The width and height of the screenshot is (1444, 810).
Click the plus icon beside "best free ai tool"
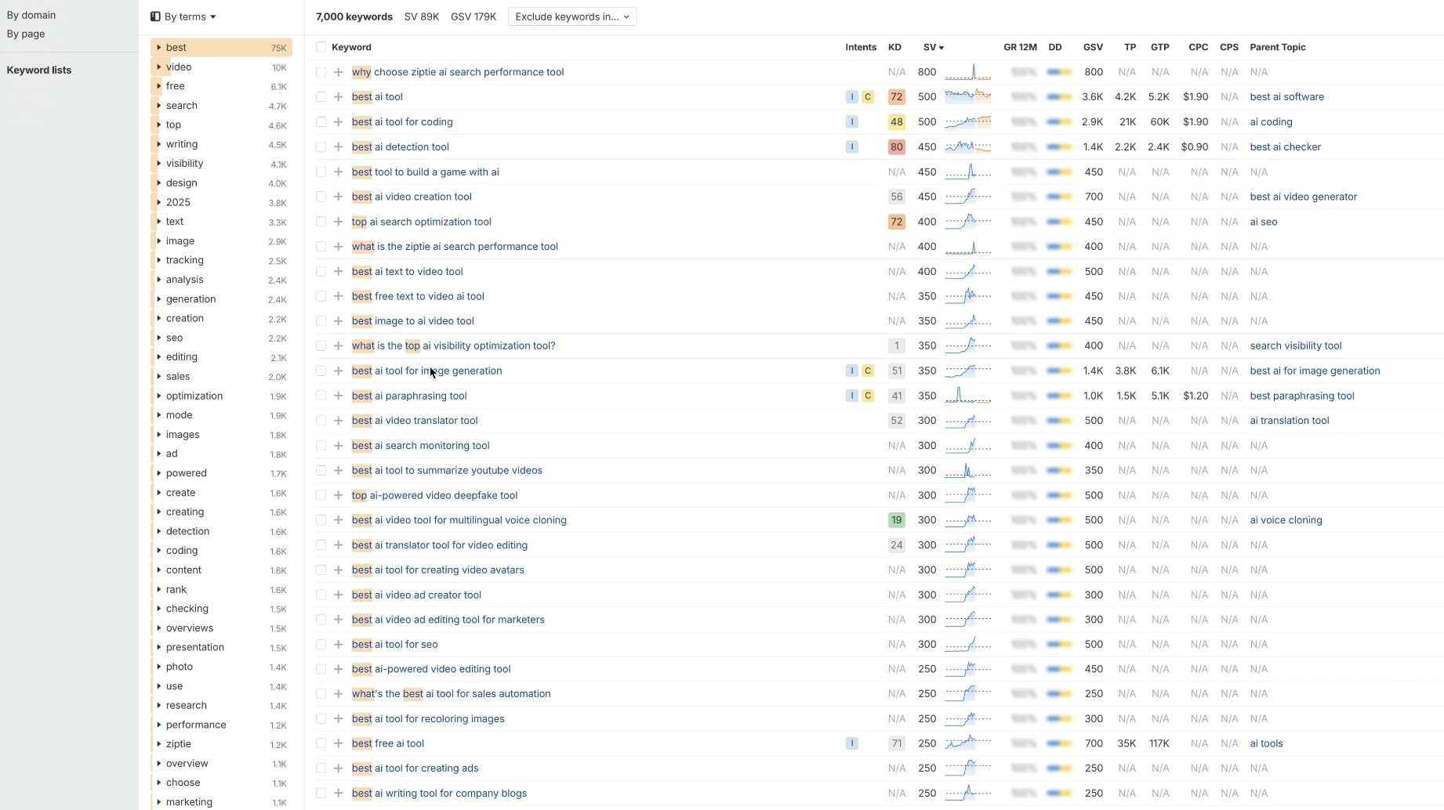pos(338,743)
